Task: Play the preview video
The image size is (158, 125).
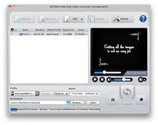Action: 95,80
